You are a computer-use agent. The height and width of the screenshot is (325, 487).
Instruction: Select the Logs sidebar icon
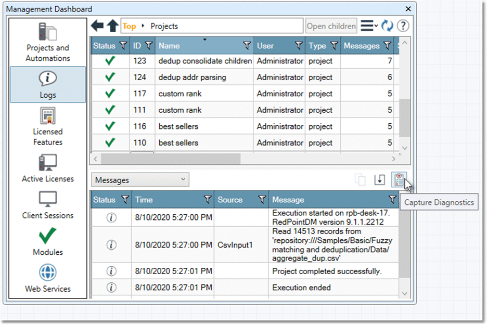tap(48, 84)
